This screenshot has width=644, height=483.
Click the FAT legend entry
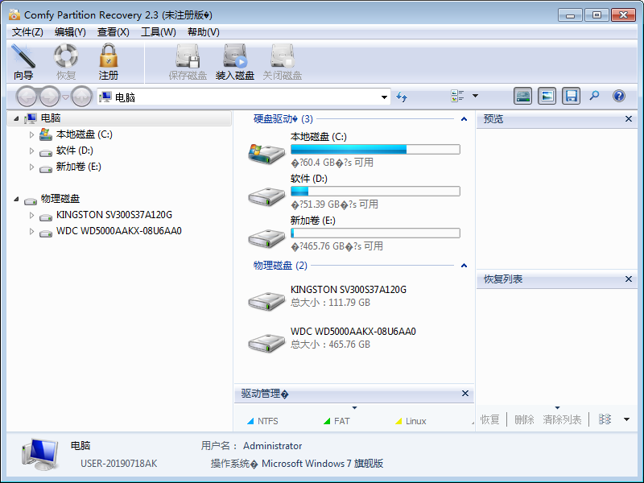336,421
